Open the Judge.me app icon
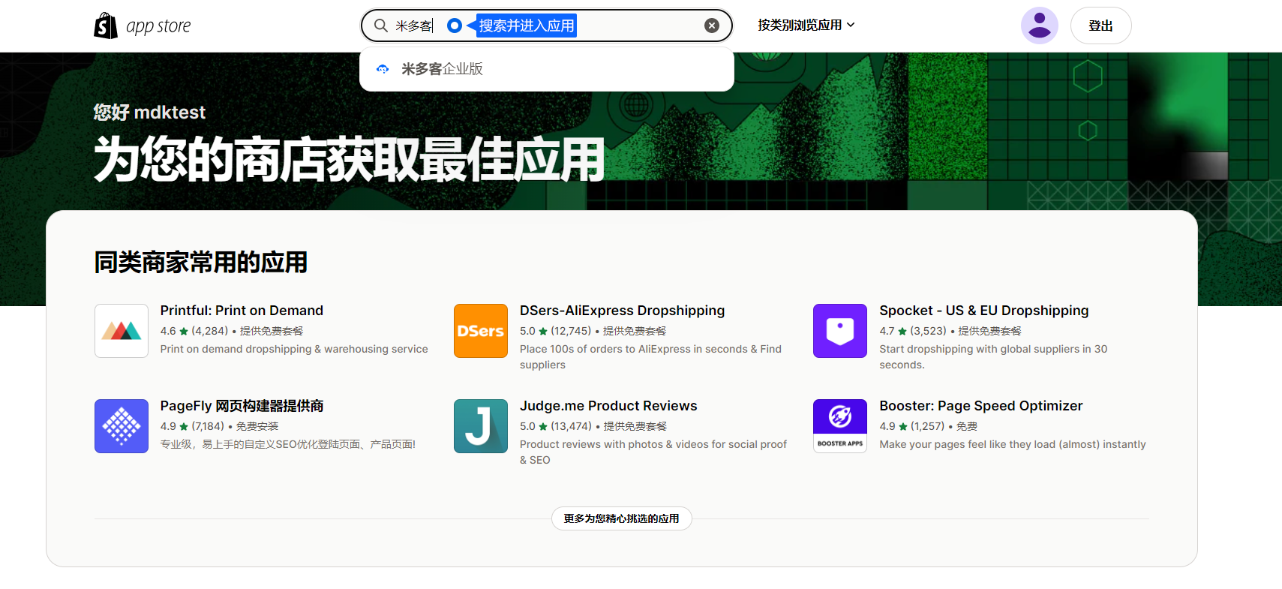1282x589 pixels. point(481,426)
